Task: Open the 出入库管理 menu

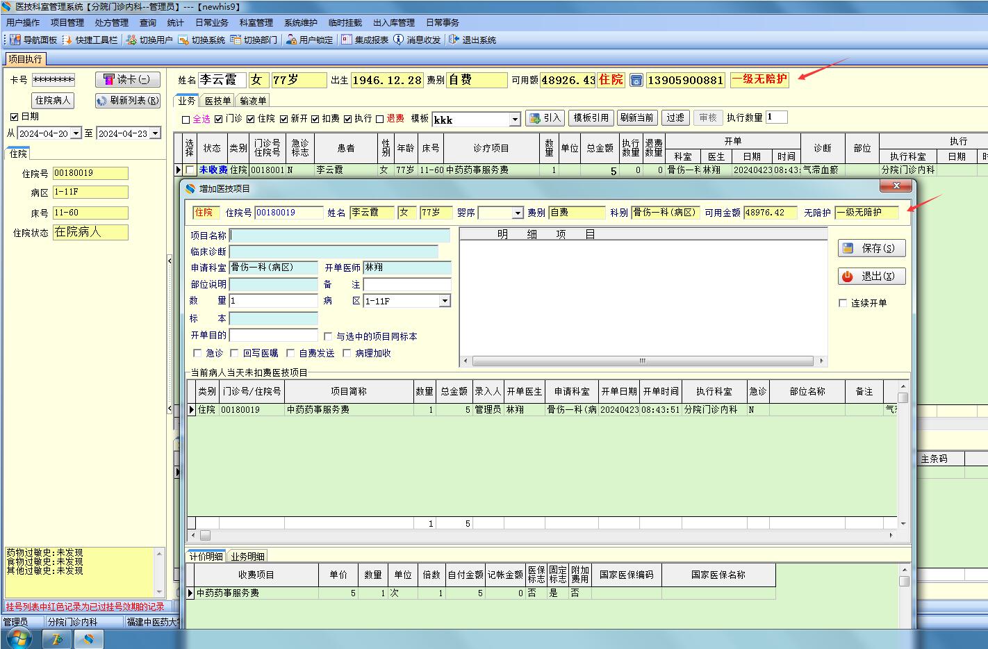Action: tap(394, 23)
